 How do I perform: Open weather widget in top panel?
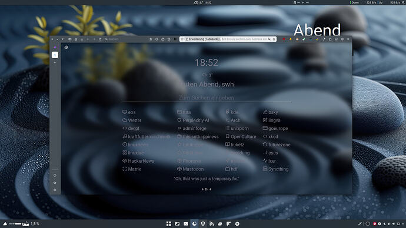click(198, 2)
